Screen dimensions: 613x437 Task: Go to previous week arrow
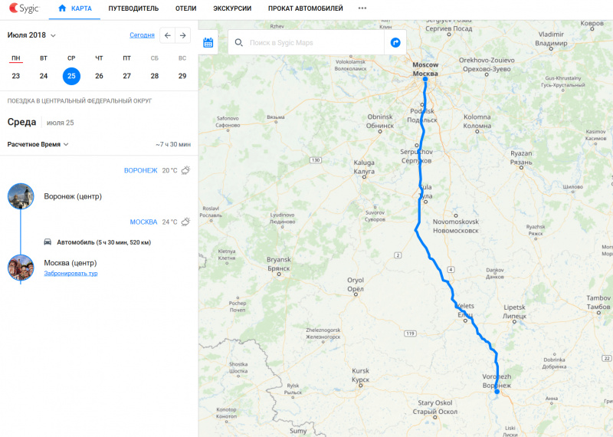168,35
